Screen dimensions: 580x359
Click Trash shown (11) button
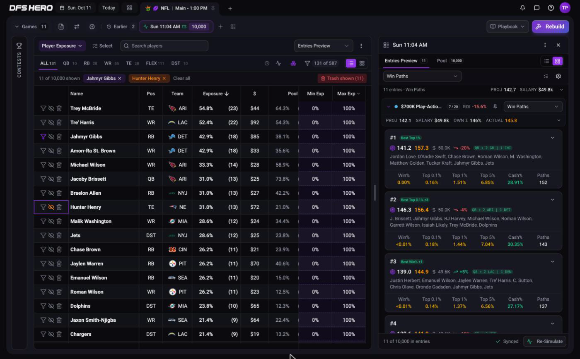(342, 78)
